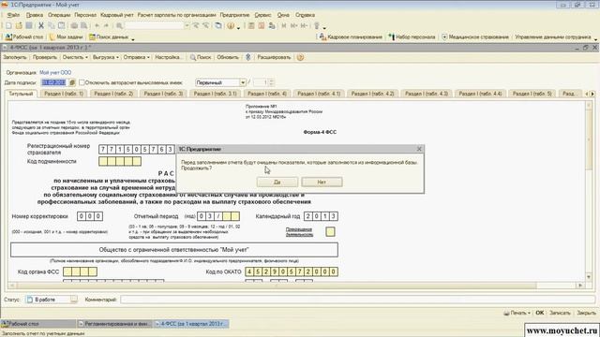Click the Calculator icon in toolbar
600x337 pixels.
(x=251, y=25)
